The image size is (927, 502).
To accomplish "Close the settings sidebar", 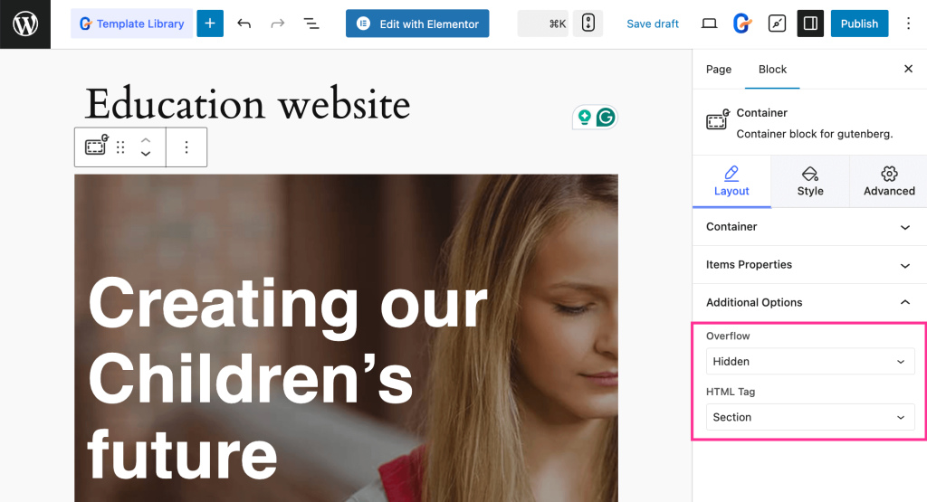I will (908, 69).
